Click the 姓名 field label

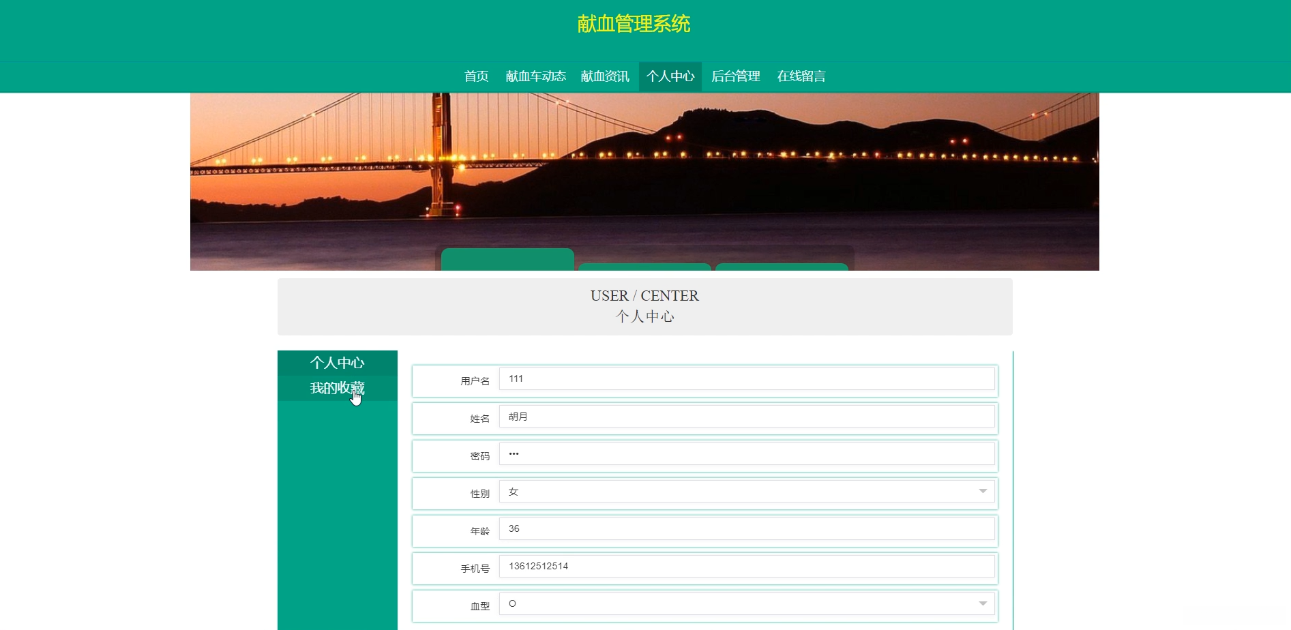[x=479, y=419]
